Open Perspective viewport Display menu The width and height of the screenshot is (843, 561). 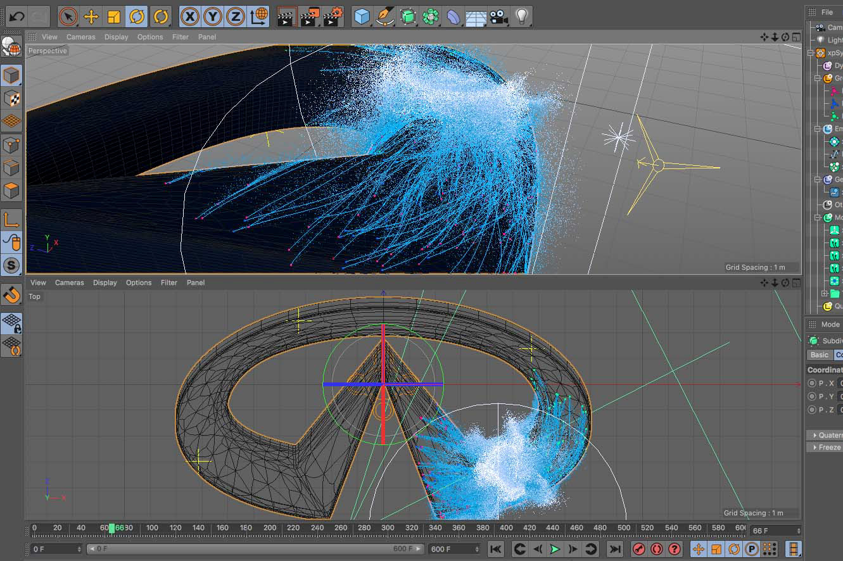click(117, 37)
